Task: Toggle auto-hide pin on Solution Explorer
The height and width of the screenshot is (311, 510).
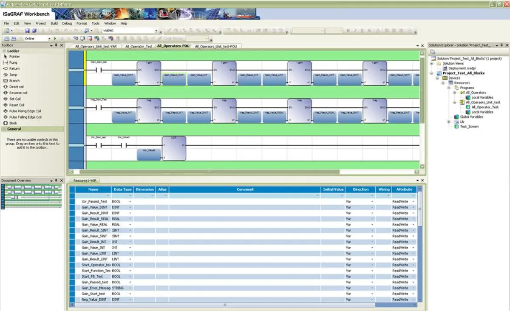Action: (x=501, y=45)
